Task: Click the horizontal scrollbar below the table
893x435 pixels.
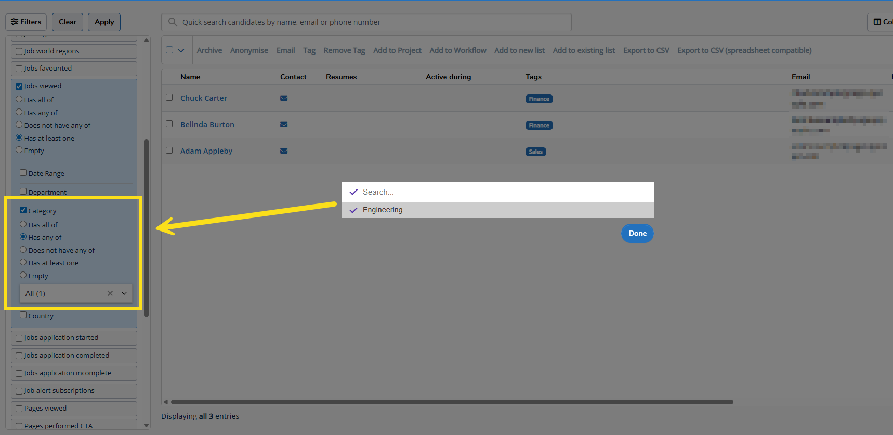Action: point(451,402)
